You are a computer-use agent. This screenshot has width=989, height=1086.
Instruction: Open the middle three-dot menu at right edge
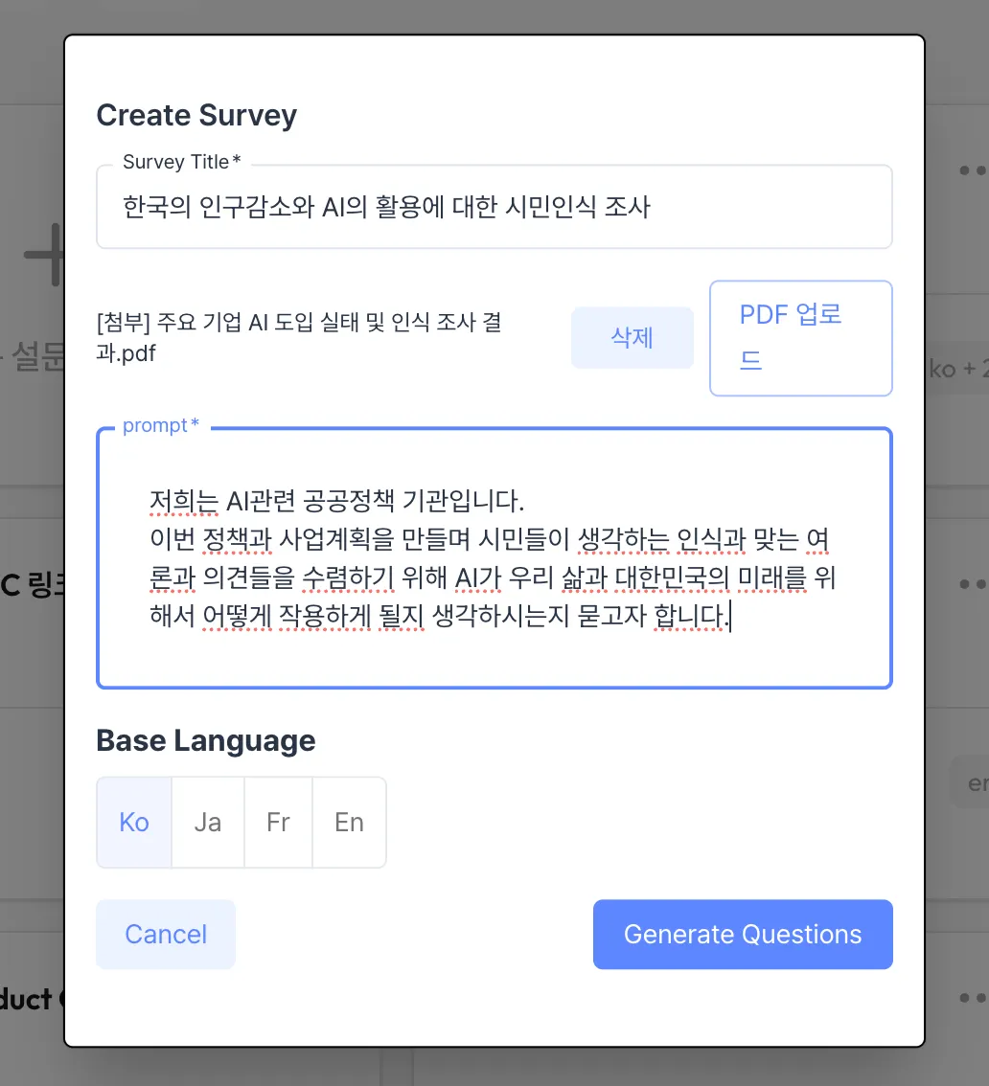click(x=973, y=584)
